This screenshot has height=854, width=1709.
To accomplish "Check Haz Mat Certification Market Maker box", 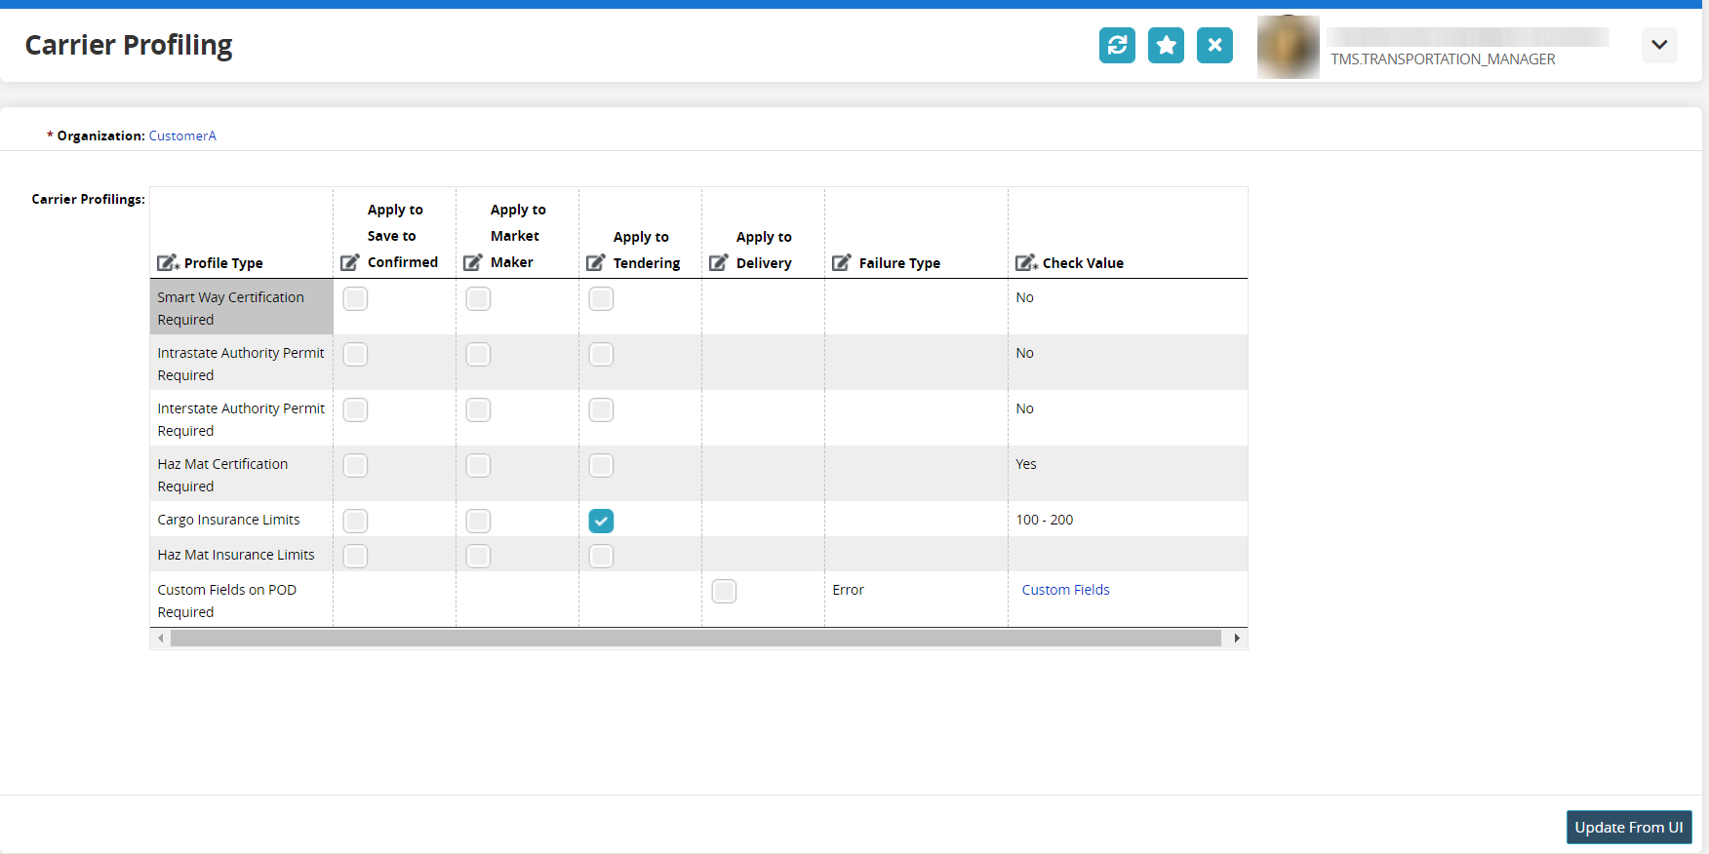I will (x=478, y=466).
